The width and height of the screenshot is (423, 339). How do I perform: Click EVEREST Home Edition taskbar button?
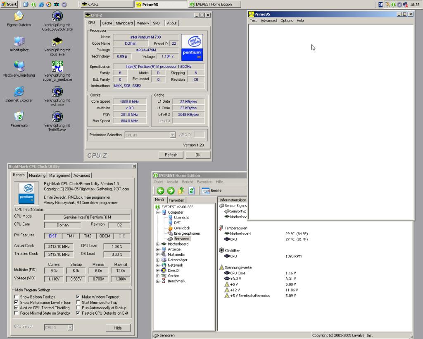tap(214, 4)
